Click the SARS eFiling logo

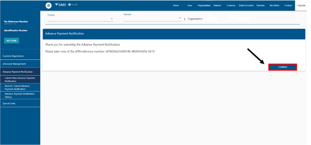pyautogui.click(x=66, y=5)
